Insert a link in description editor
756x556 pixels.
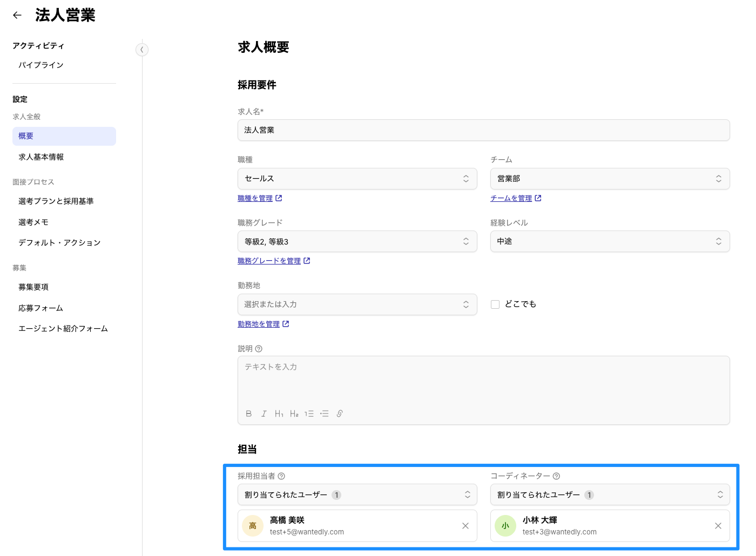click(340, 413)
